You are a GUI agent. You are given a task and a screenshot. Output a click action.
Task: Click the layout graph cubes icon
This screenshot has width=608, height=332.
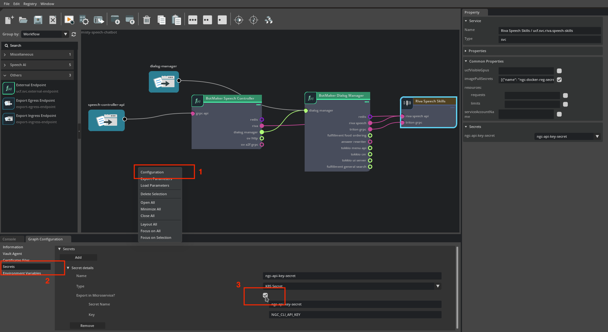269,20
